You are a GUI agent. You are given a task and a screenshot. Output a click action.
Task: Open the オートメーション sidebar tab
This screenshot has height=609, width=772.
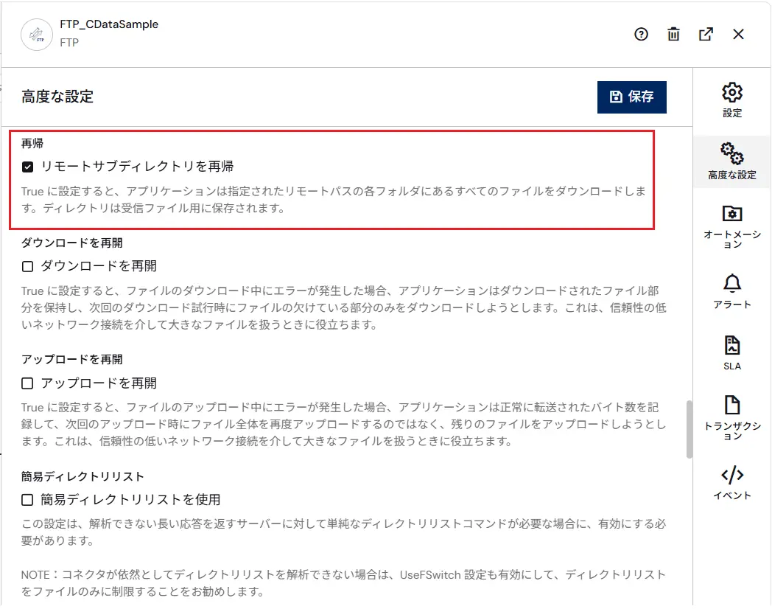click(732, 226)
